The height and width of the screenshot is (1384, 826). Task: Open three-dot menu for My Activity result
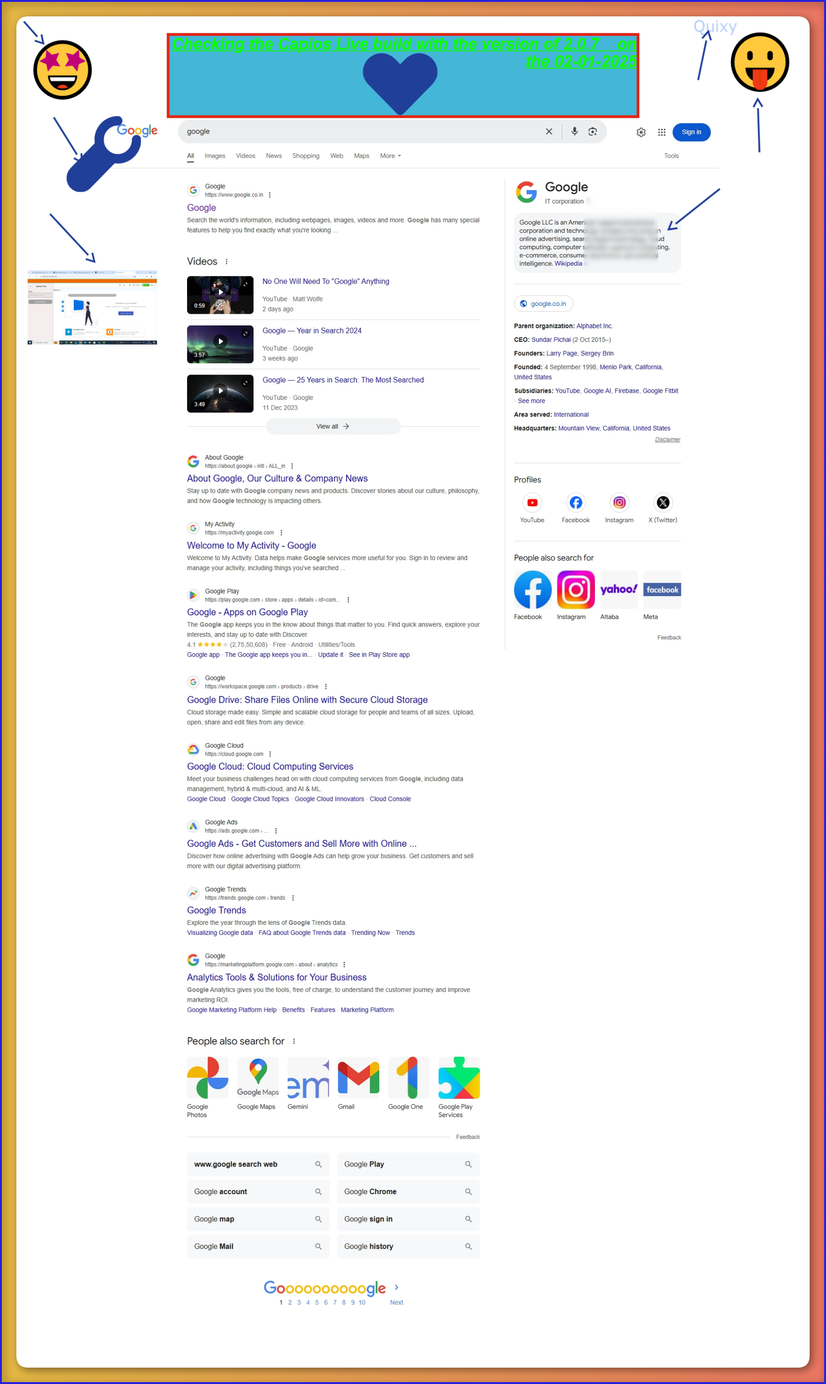coord(281,533)
